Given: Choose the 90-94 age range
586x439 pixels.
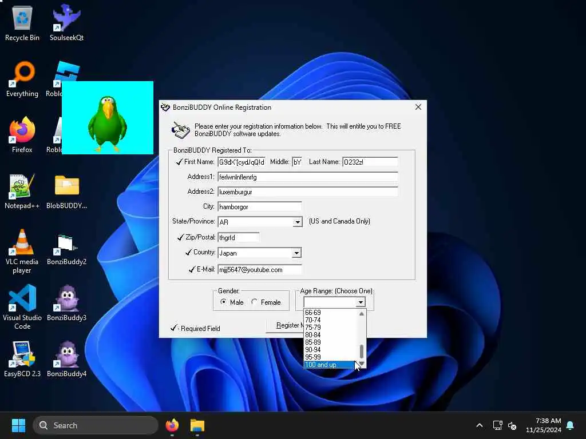Looking at the screenshot, I should click(x=330, y=350).
